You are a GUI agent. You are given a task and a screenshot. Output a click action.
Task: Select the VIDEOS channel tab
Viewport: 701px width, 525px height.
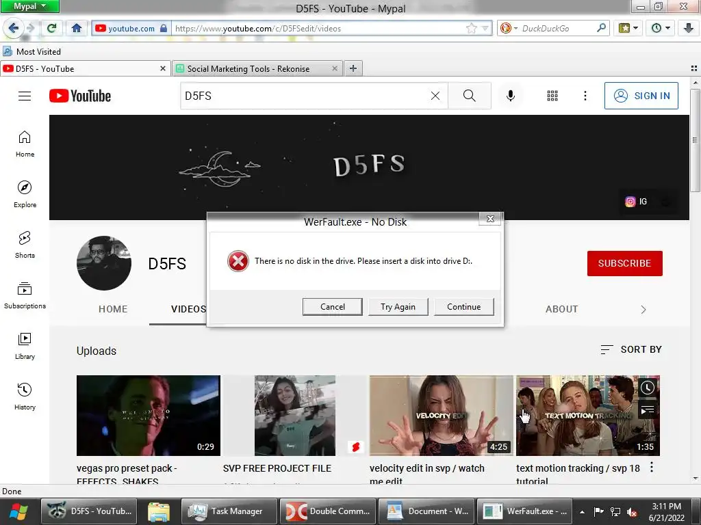pyautogui.click(x=188, y=309)
